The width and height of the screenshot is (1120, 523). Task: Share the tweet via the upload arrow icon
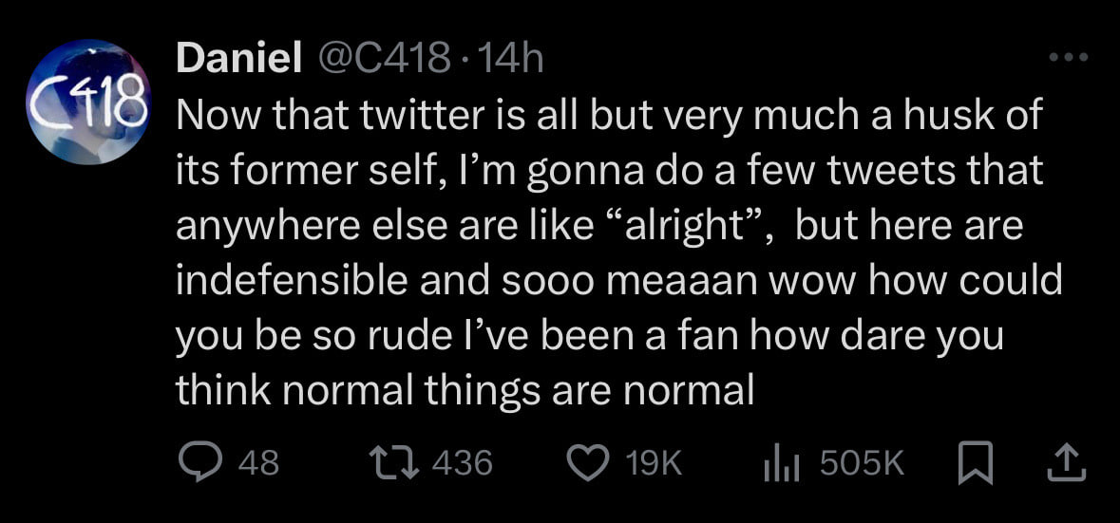coord(1065,462)
